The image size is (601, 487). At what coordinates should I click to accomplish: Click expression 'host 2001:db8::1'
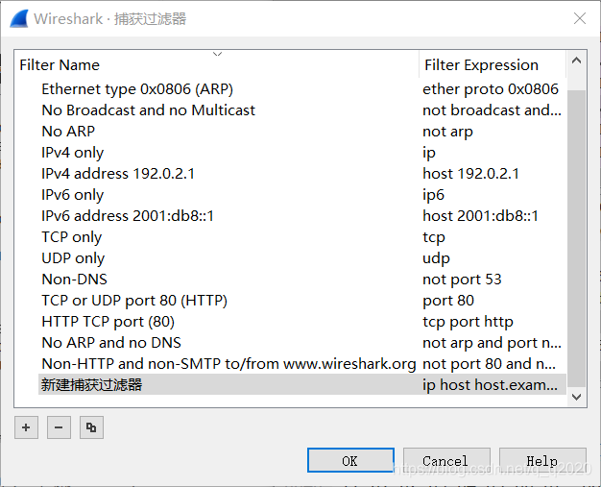pos(480,215)
